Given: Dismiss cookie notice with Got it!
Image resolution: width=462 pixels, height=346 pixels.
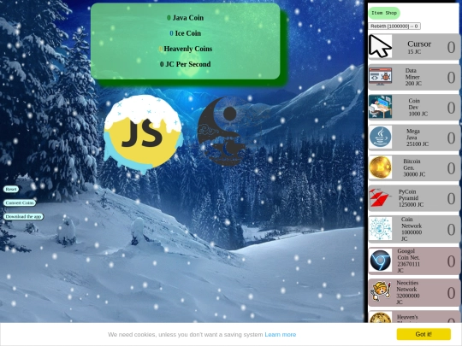Looking at the screenshot, I should click(x=423, y=334).
